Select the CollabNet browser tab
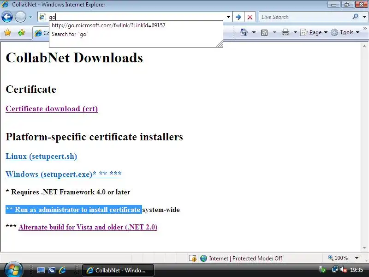This screenshot has width=369, height=277. 41,33
